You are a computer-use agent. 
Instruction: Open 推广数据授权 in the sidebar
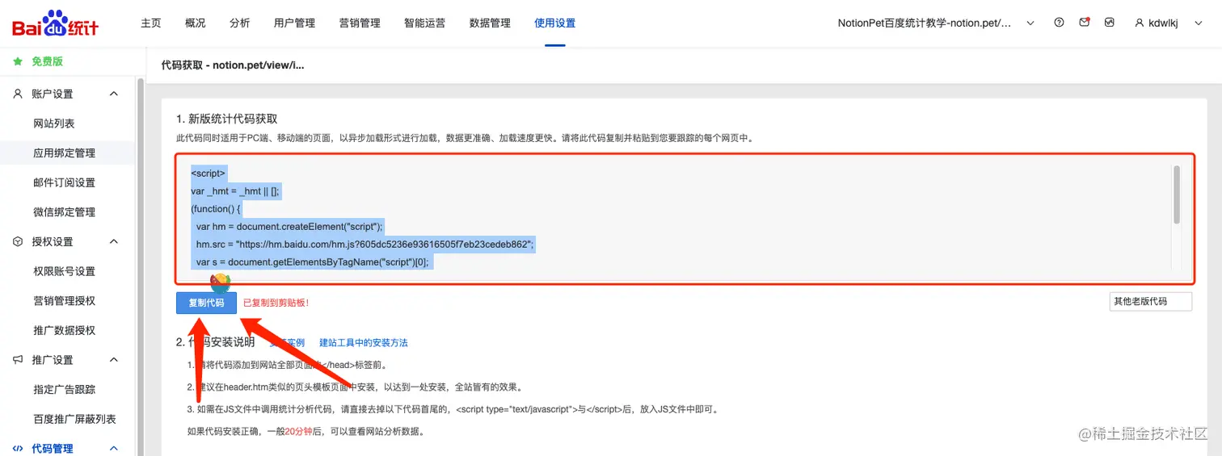tap(65, 330)
